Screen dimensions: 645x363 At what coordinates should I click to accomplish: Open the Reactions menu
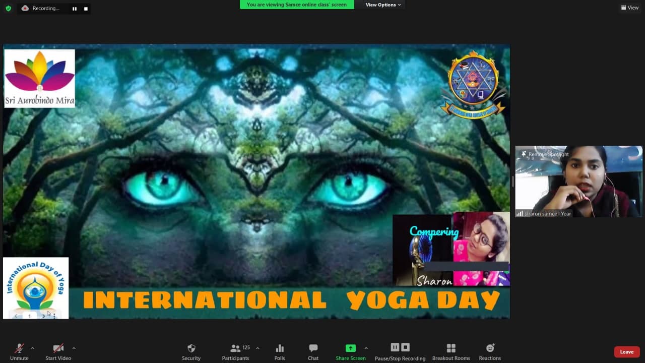(490, 351)
